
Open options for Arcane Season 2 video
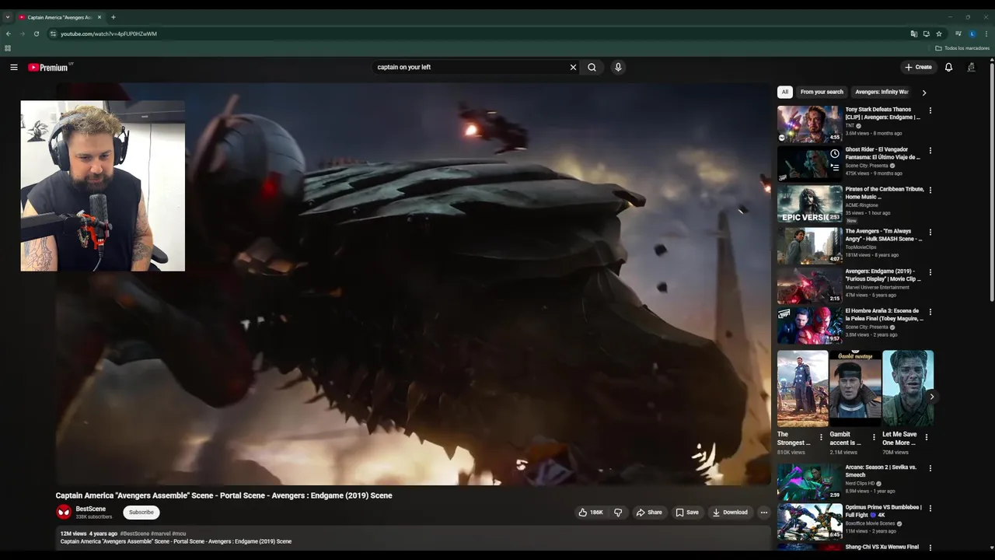pyautogui.click(x=930, y=468)
